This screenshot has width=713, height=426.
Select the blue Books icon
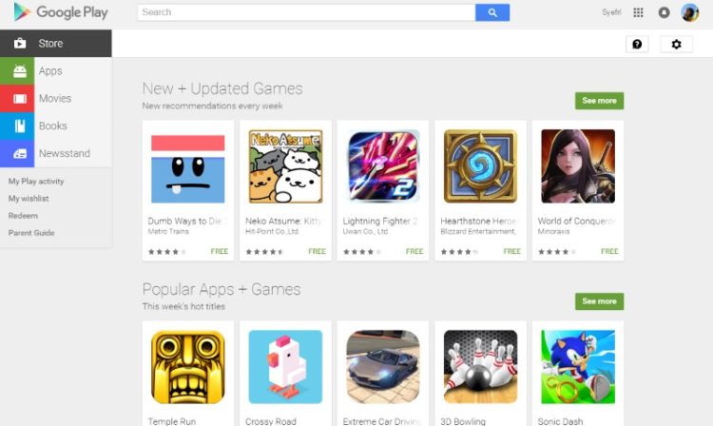point(17,126)
